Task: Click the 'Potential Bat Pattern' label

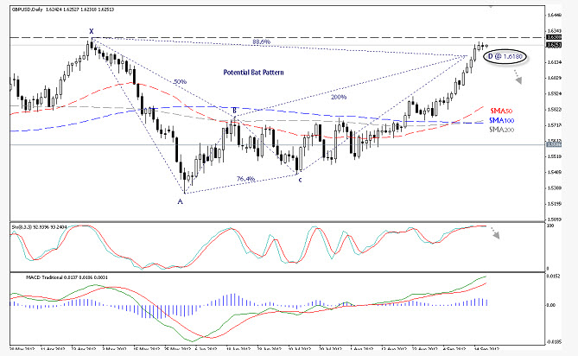Action: point(254,73)
